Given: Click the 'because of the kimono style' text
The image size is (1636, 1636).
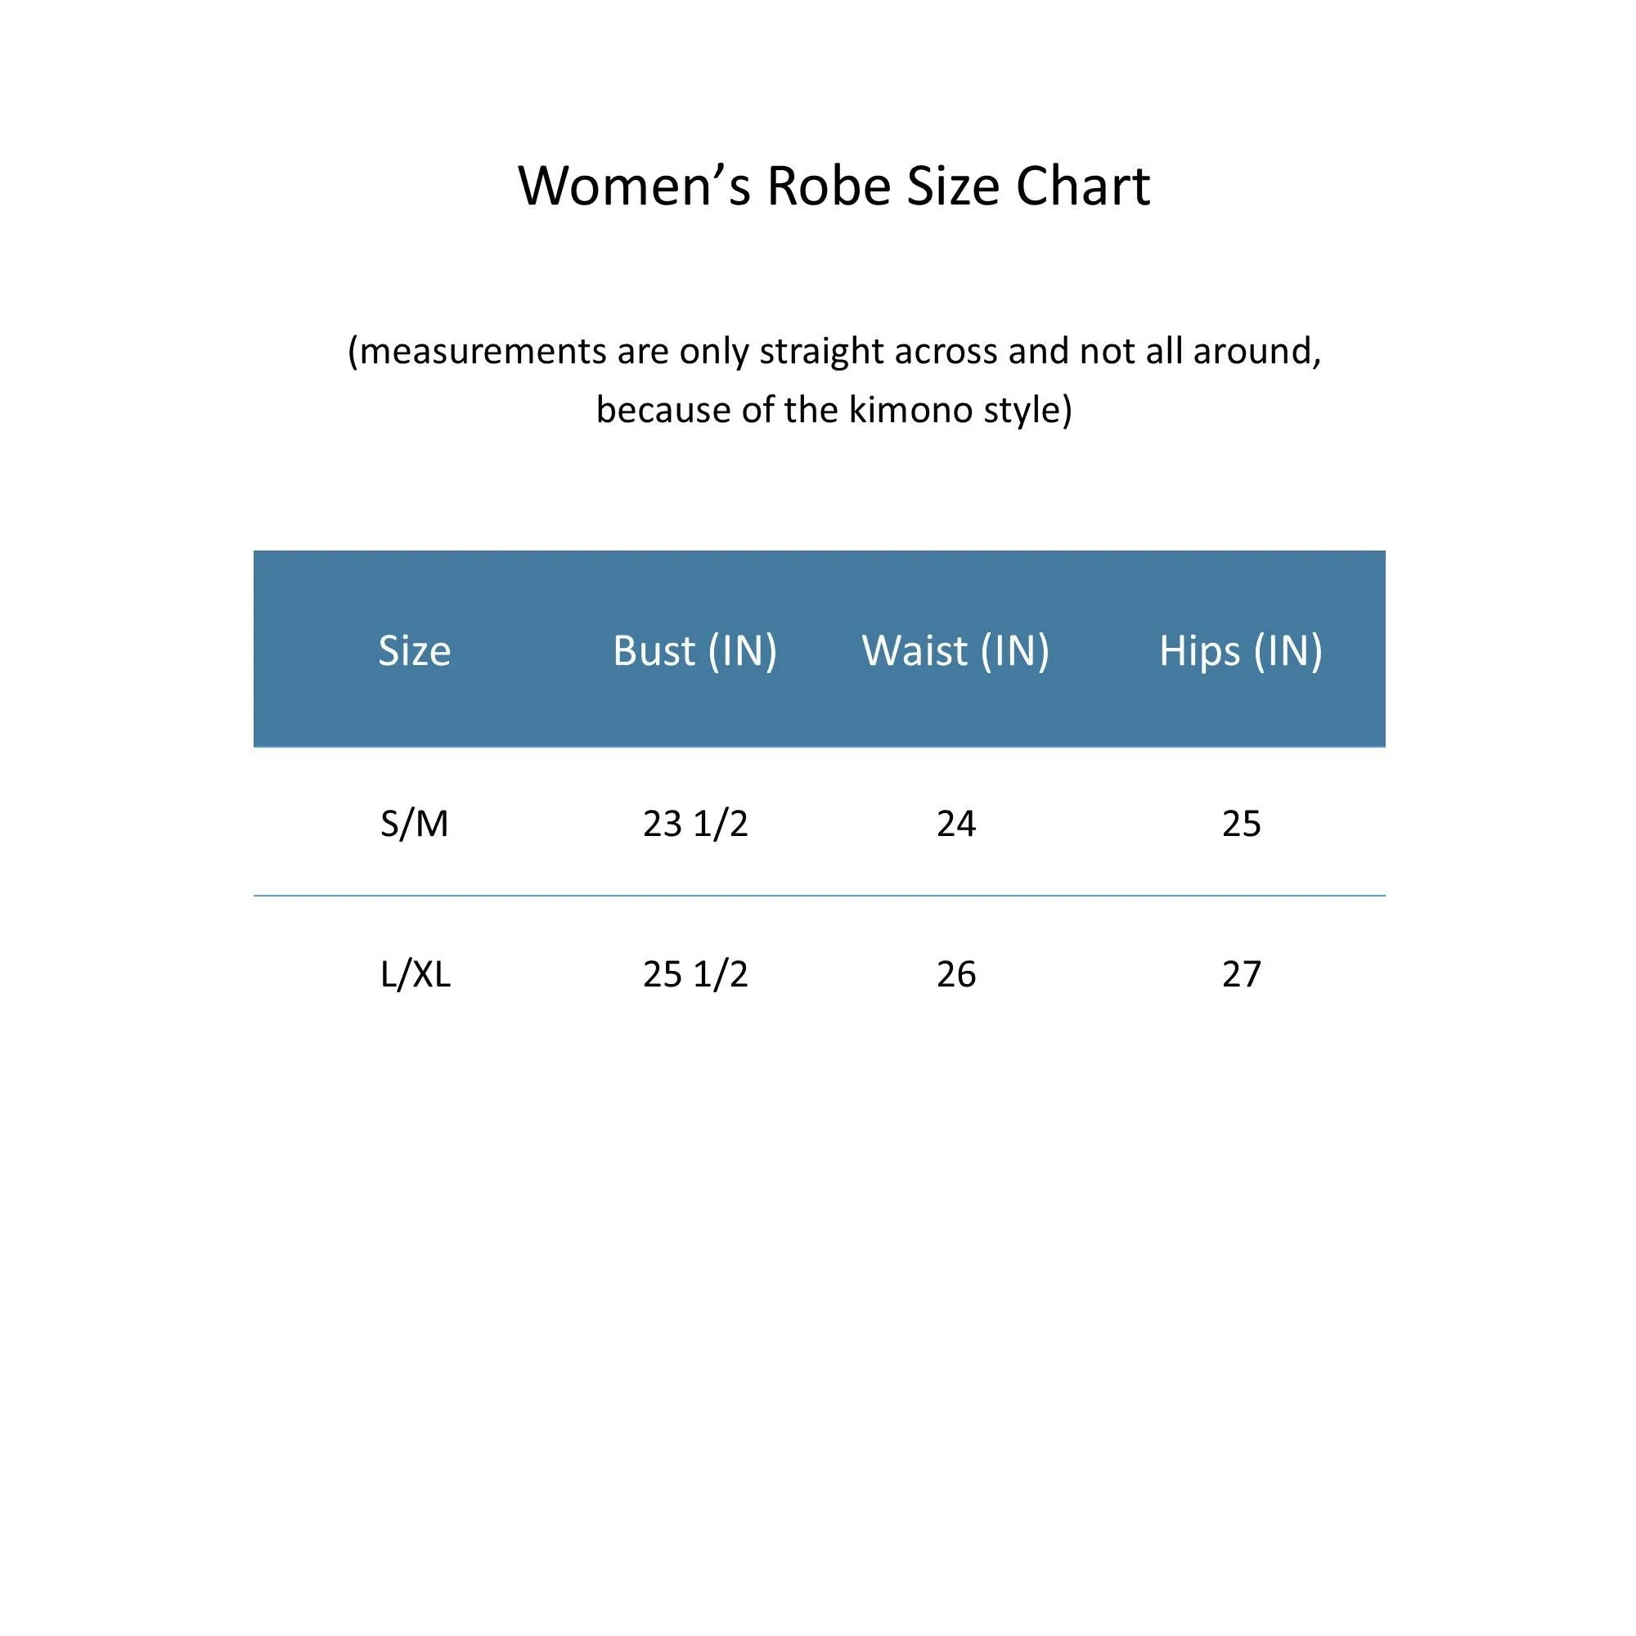Looking at the screenshot, I should [x=834, y=410].
